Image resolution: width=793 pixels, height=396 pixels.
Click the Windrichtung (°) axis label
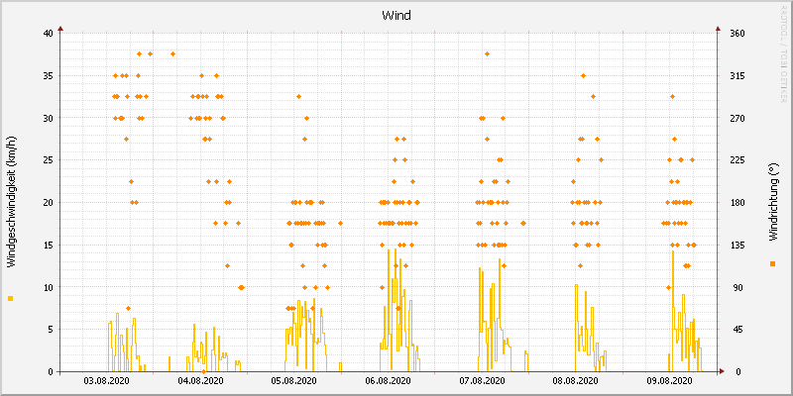tap(773, 202)
